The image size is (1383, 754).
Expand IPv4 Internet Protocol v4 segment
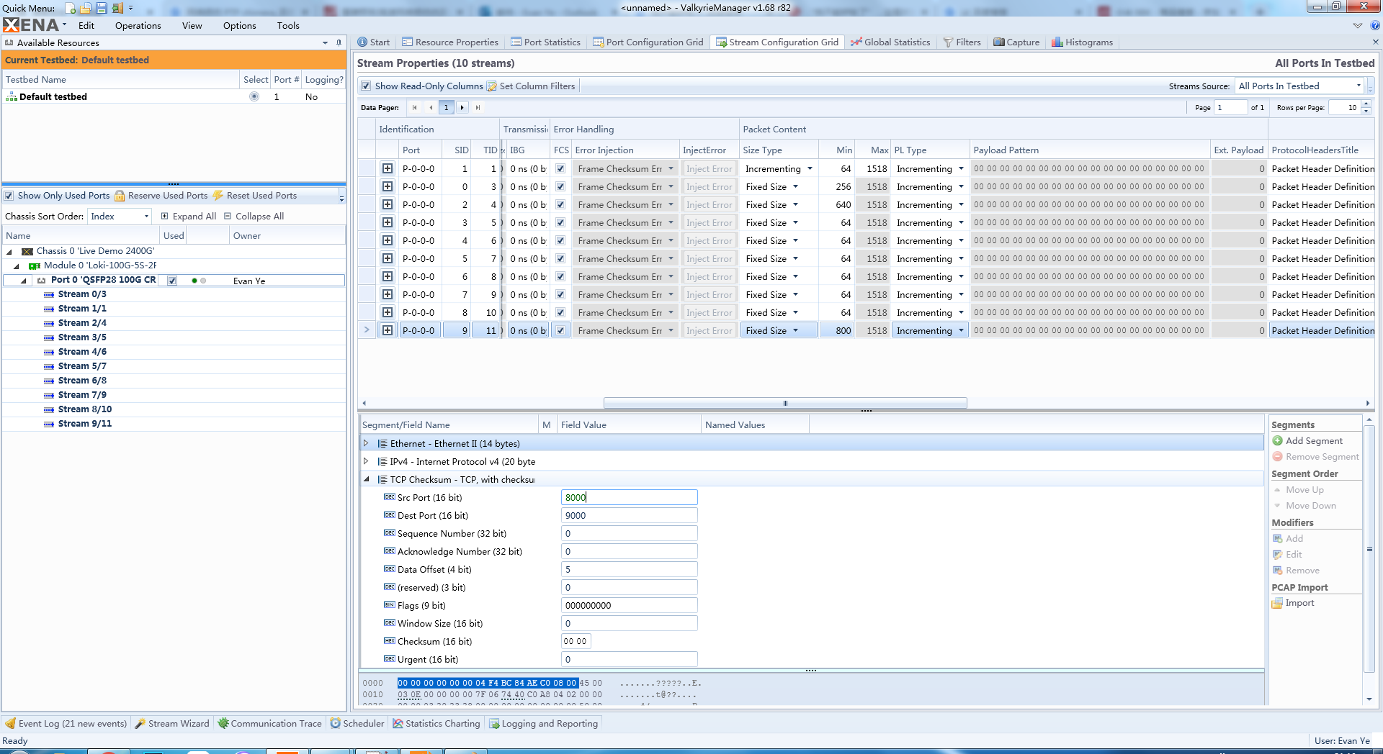[x=366, y=461]
